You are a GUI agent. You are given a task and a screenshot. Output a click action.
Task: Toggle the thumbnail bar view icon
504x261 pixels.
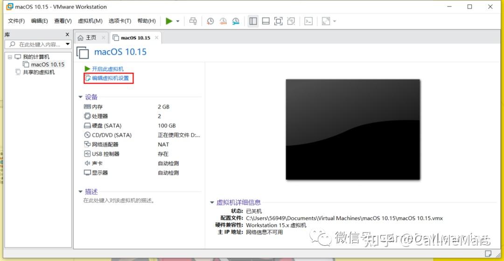pyautogui.click(x=266, y=21)
